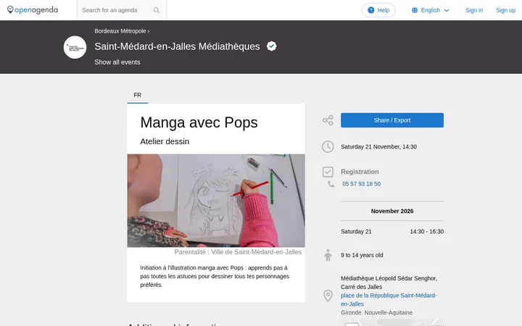Viewport: 522px width, 326px height.
Task: Click the 14:30 - 16:30 time text
Action: point(427,232)
